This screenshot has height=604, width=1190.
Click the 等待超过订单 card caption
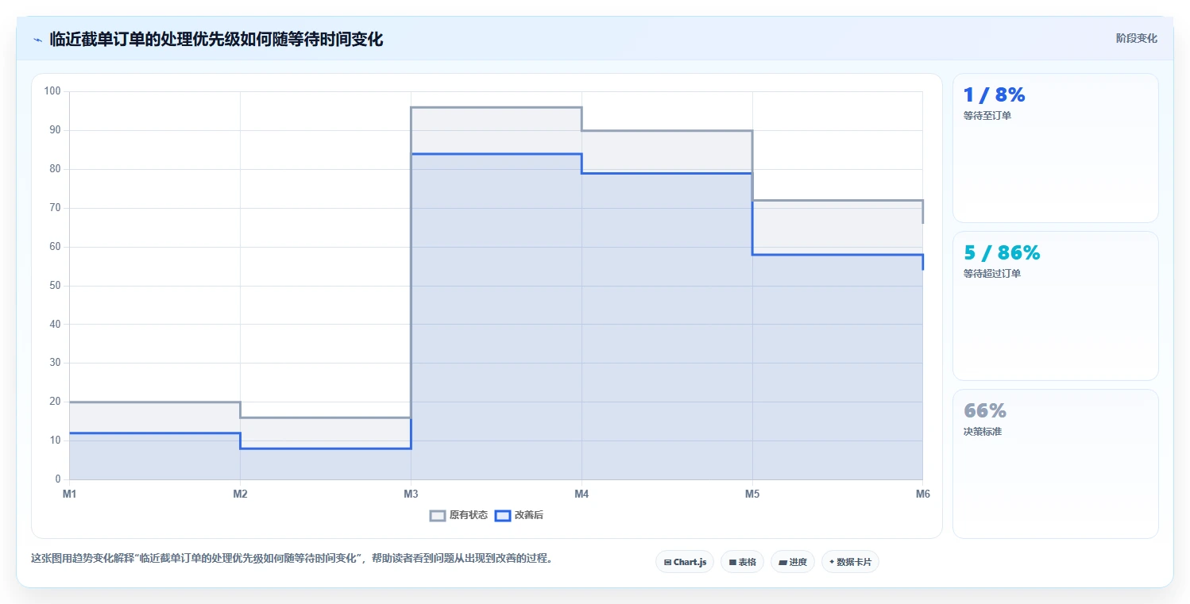point(991,274)
